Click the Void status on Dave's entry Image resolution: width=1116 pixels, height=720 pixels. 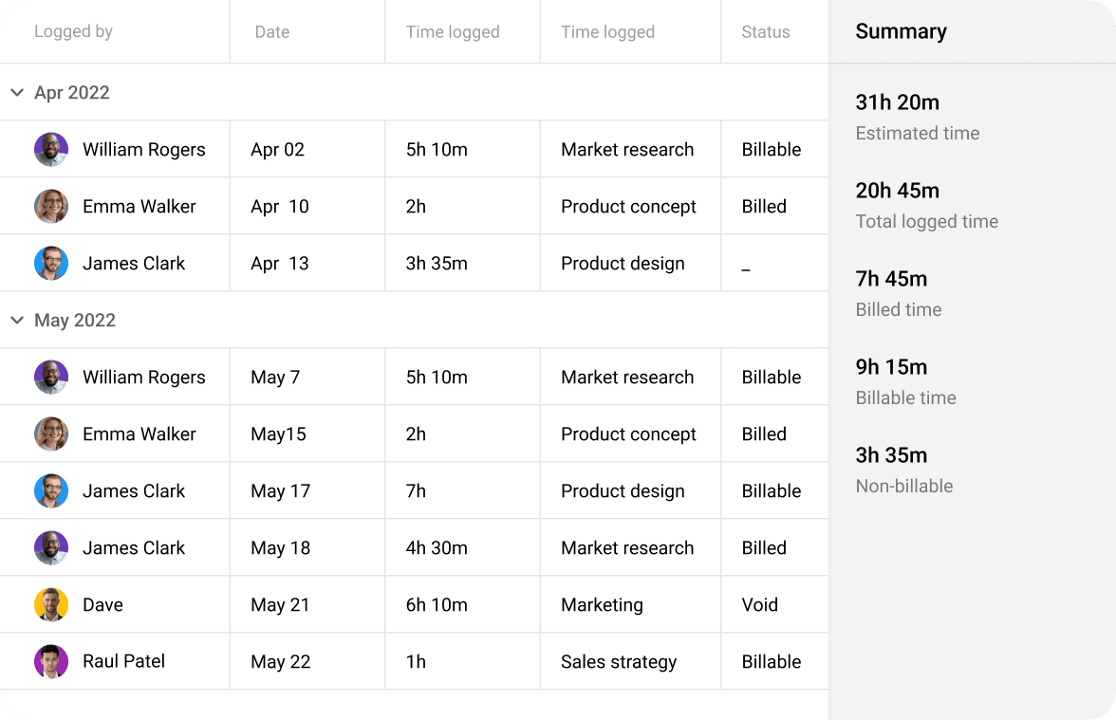760,604
